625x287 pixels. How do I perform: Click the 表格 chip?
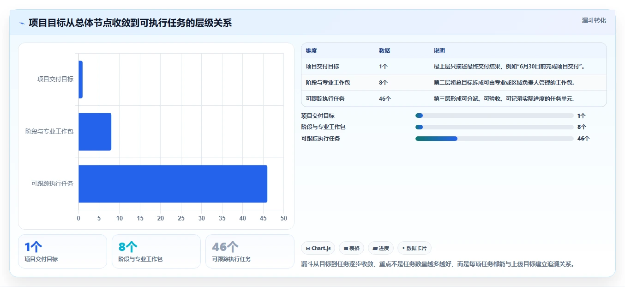[351, 248]
